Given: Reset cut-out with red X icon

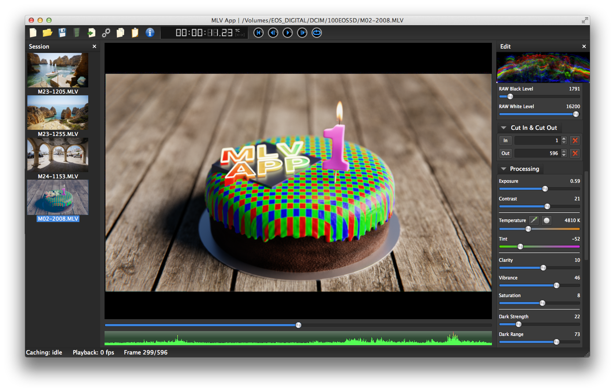Looking at the screenshot, I should [575, 153].
